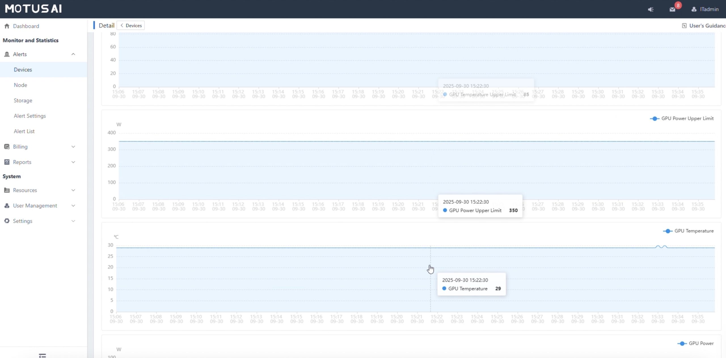726x358 pixels.
Task: Collapse sidebar using bottom menu-fold icon
Action: pyautogui.click(x=42, y=355)
